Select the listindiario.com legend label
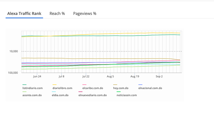Screen dimensions: 214x121 coord(32,88)
